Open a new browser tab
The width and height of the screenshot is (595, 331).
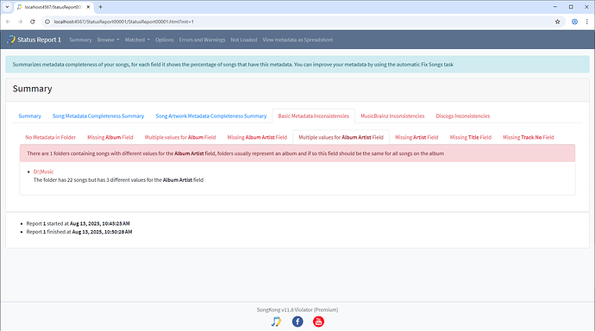[x=101, y=7]
